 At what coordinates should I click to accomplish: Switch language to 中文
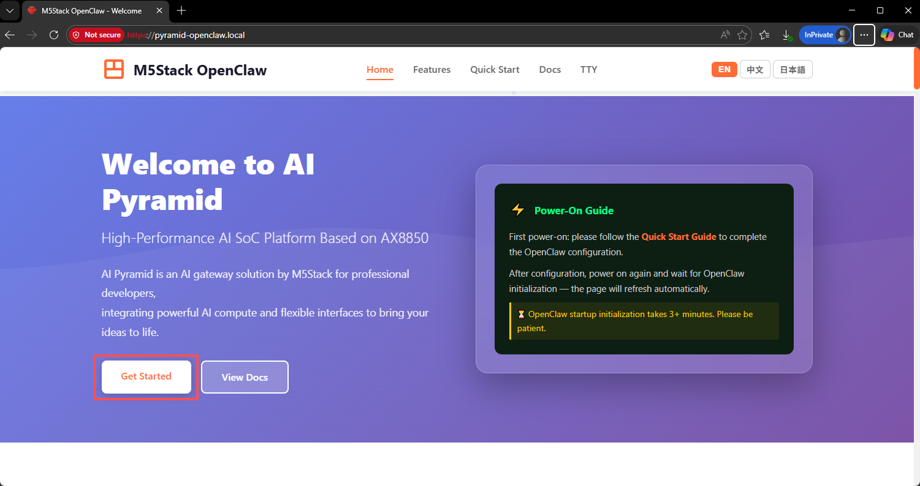point(755,70)
